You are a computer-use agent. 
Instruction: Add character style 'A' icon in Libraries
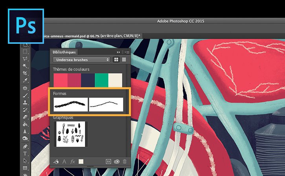(64, 162)
